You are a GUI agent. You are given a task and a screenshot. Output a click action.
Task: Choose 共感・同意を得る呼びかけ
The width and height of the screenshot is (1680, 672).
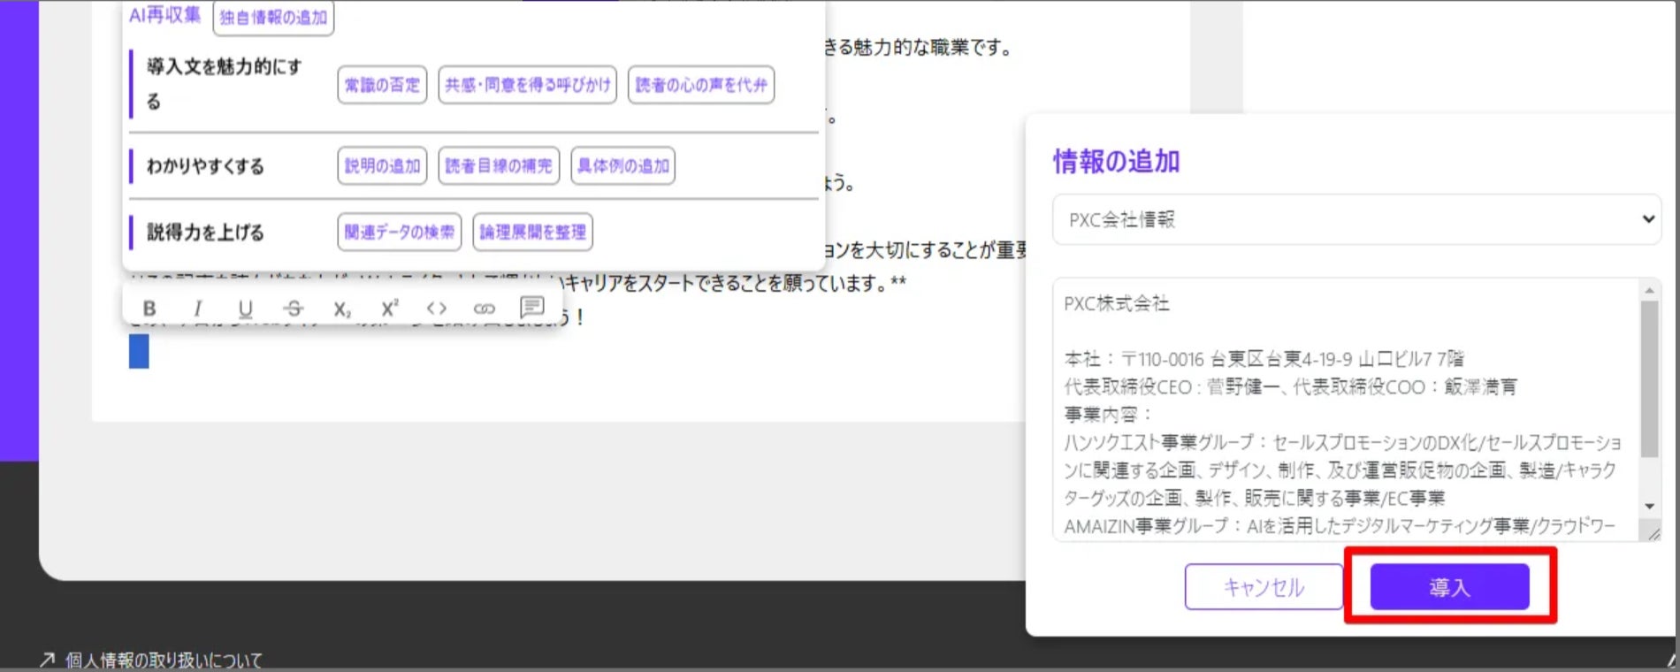click(x=527, y=85)
